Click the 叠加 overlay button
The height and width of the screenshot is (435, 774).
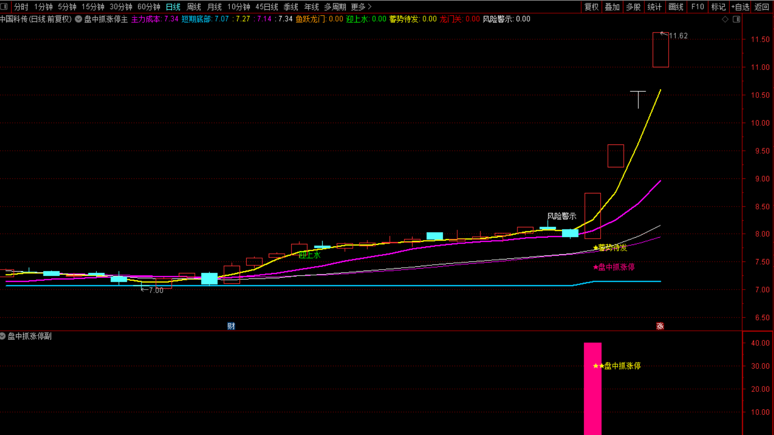[x=612, y=7]
